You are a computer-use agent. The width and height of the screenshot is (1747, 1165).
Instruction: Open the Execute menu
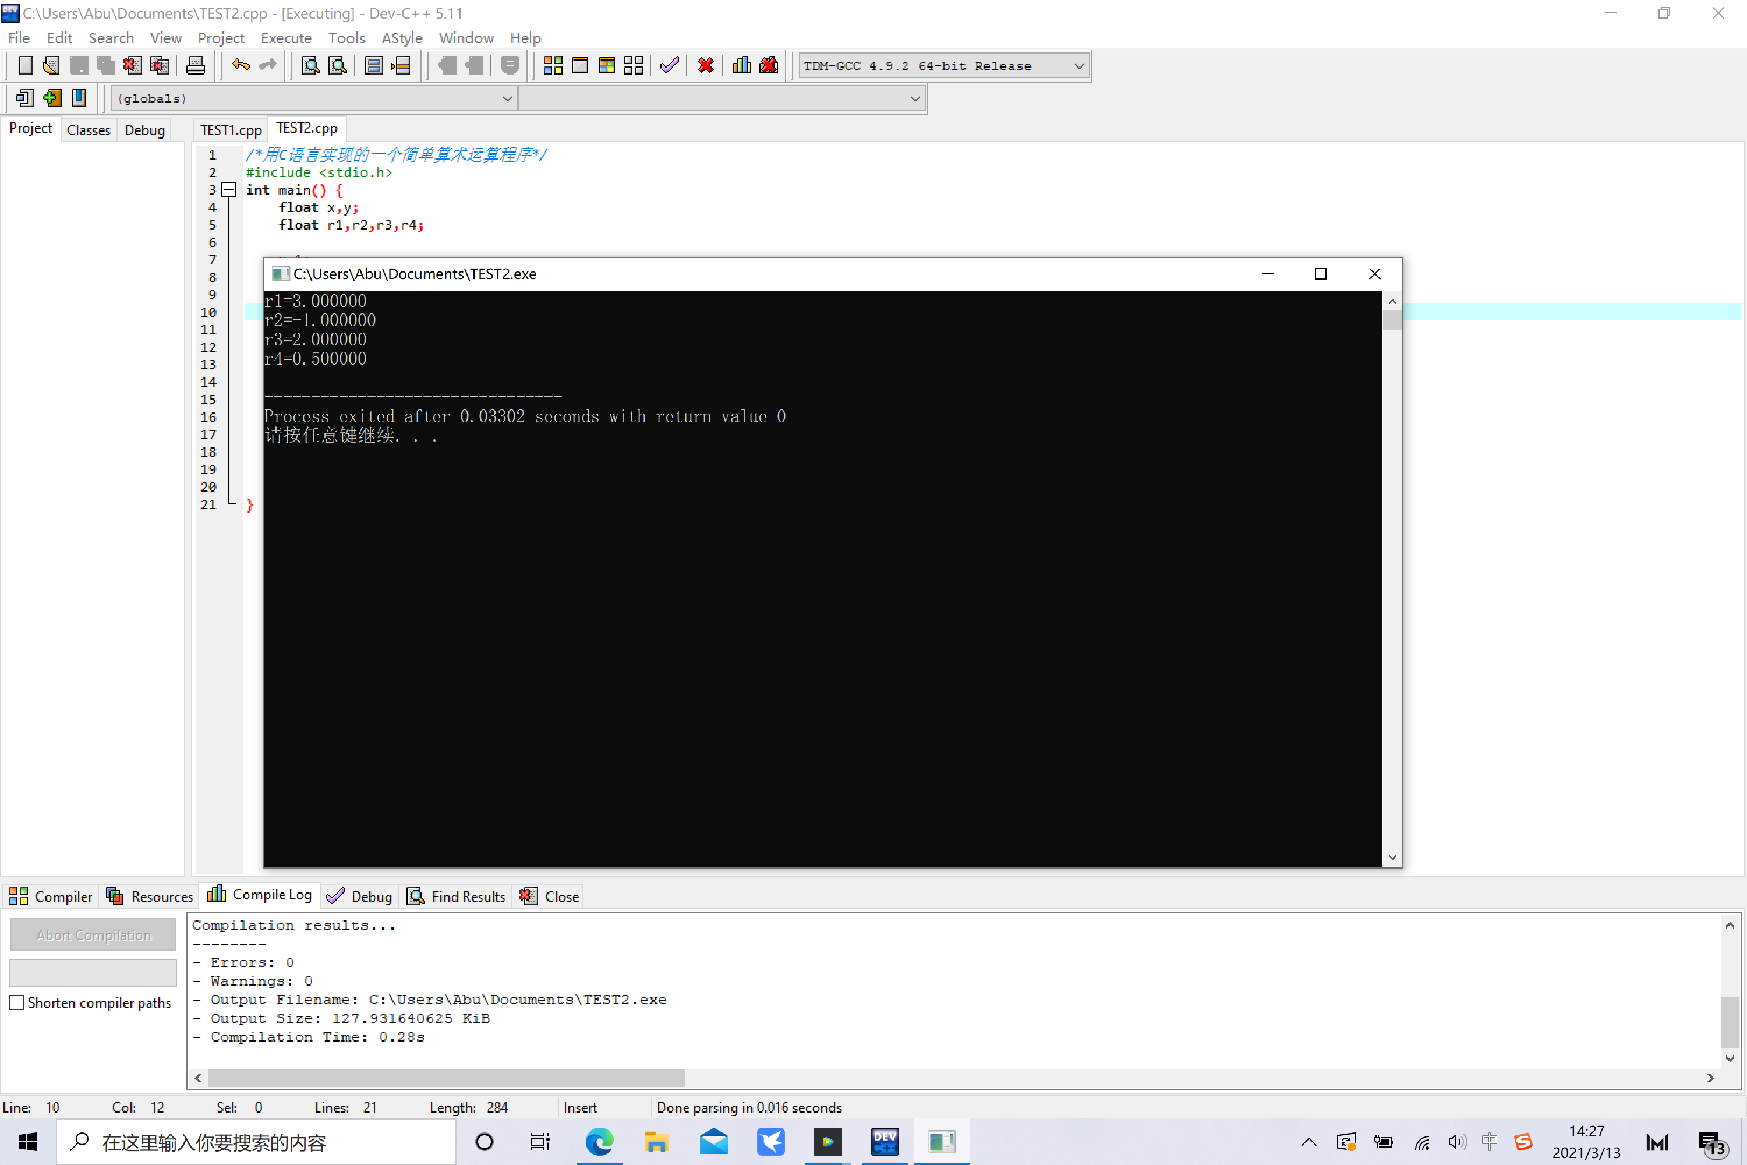pyautogui.click(x=286, y=38)
